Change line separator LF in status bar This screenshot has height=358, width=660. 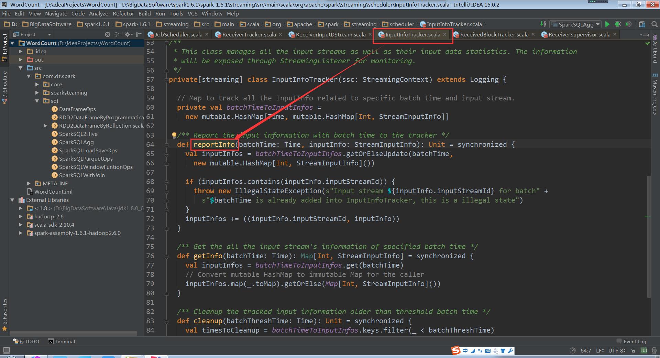click(x=600, y=351)
